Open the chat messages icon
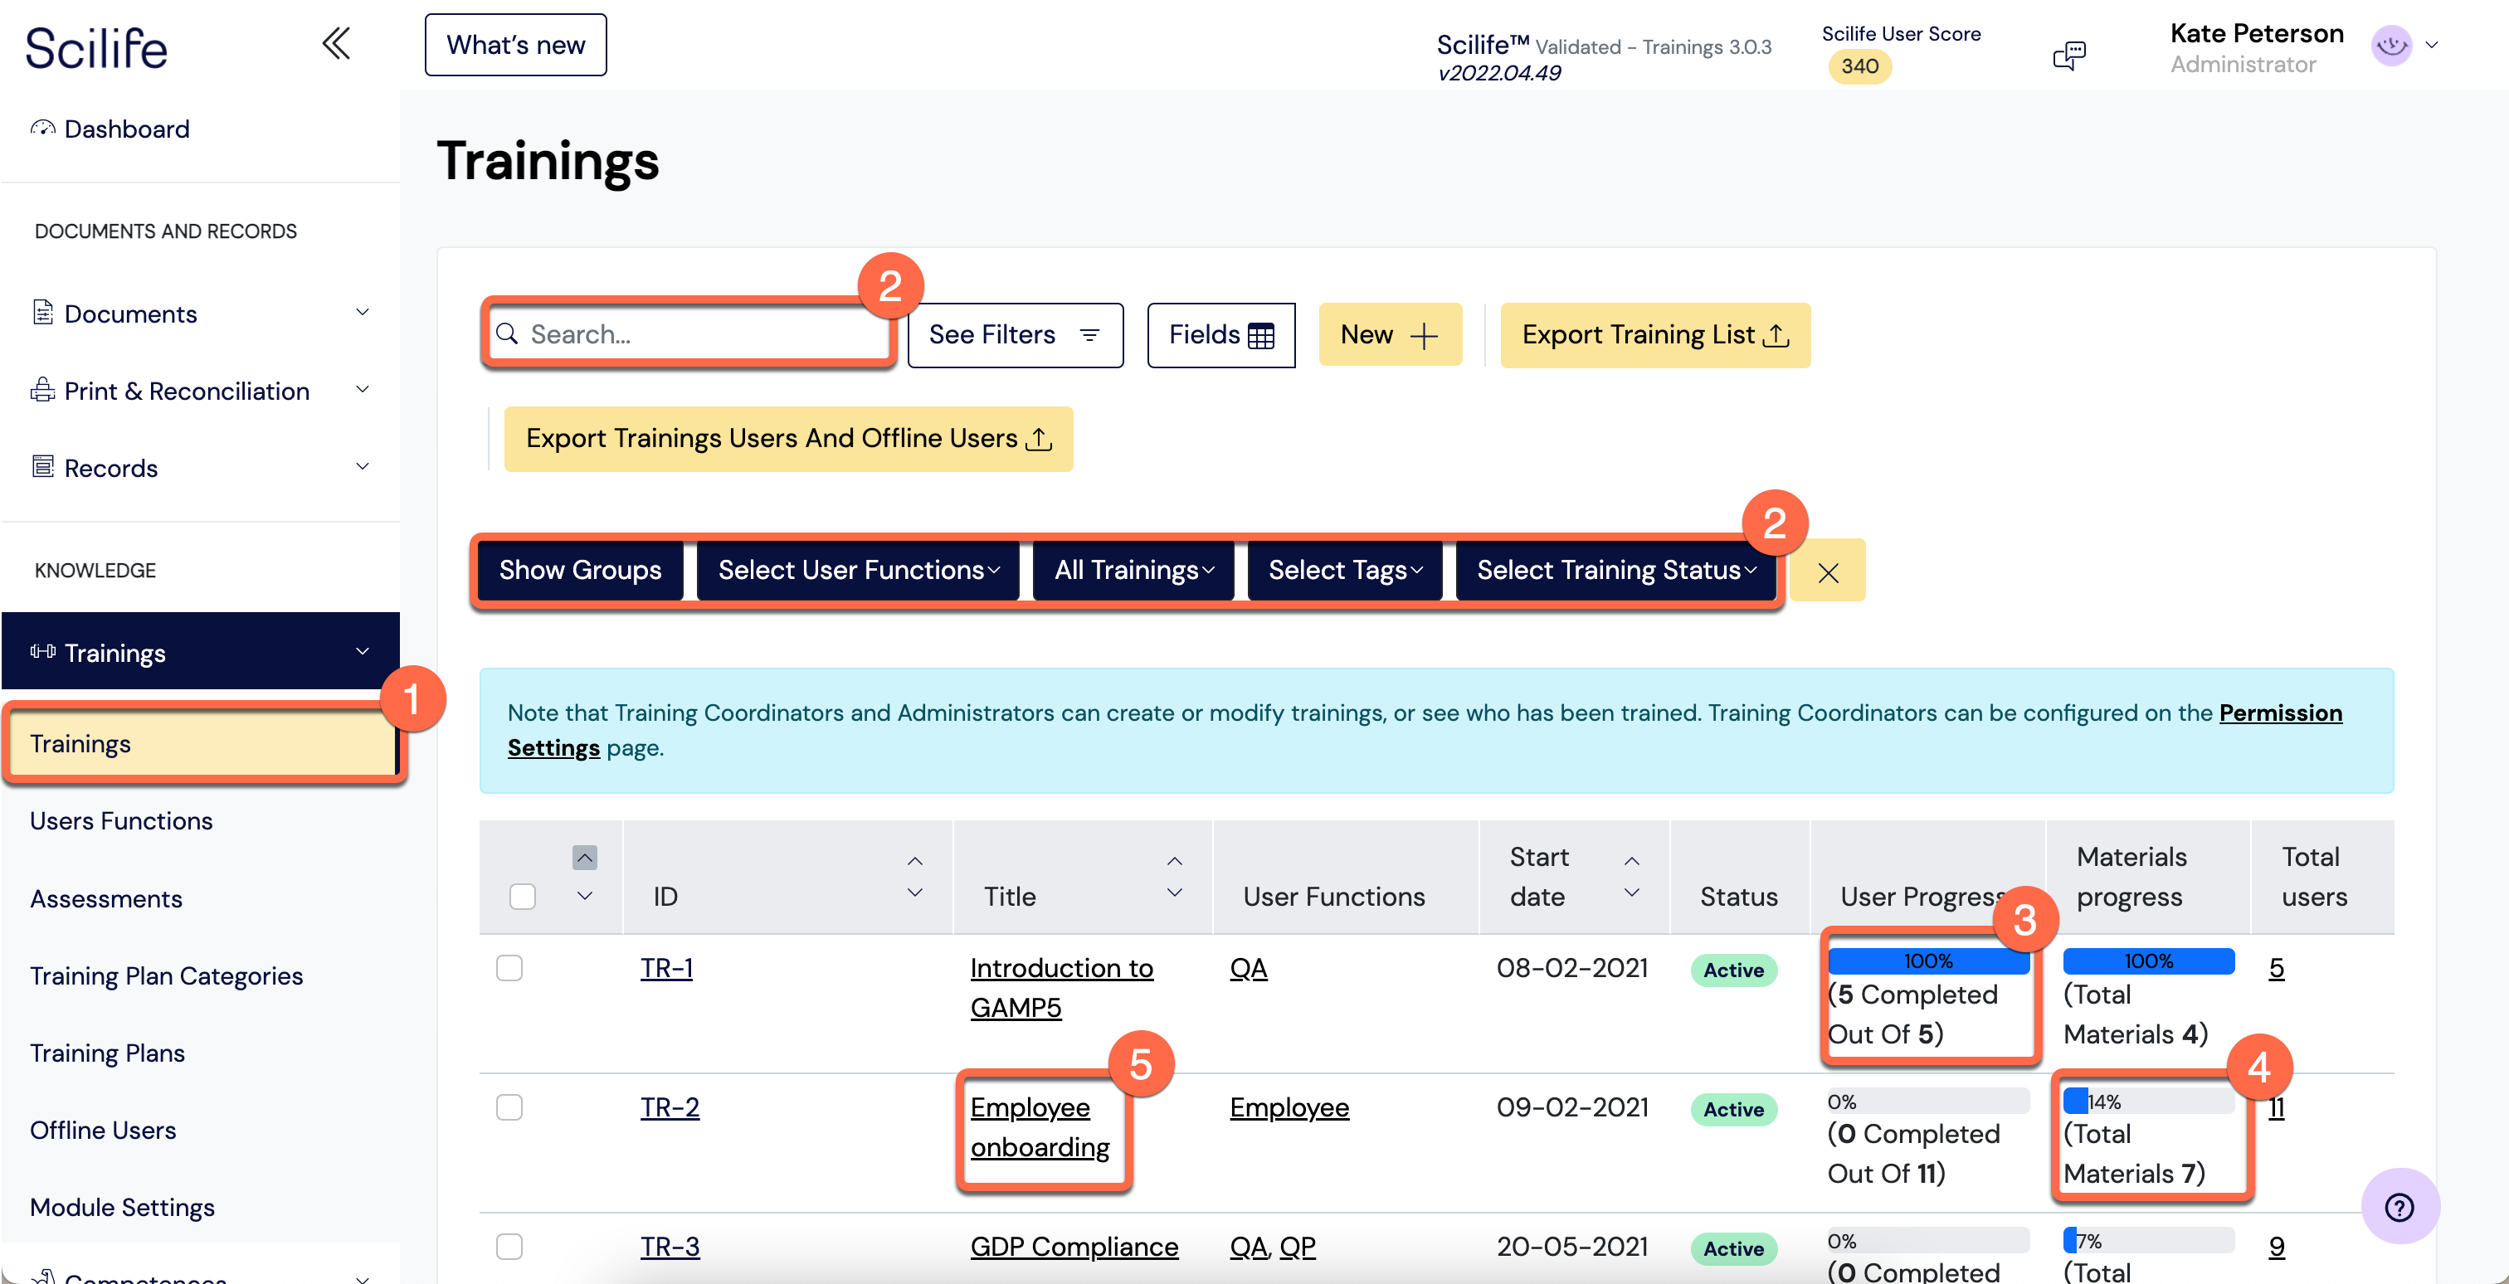The width and height of the screenshot is (2509, 1284). tap(2068, 56)
